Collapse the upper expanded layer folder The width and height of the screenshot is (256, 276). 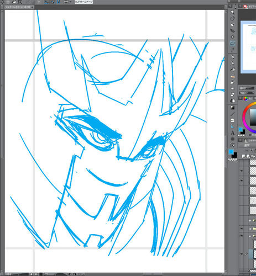250,221
